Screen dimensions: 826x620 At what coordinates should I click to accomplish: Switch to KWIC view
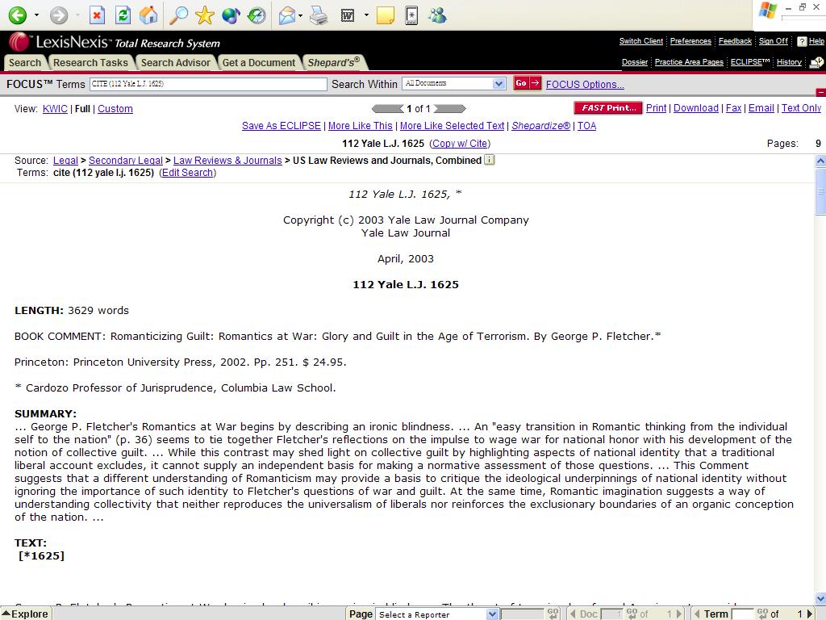pyautogui.click(x=55, y=109)
